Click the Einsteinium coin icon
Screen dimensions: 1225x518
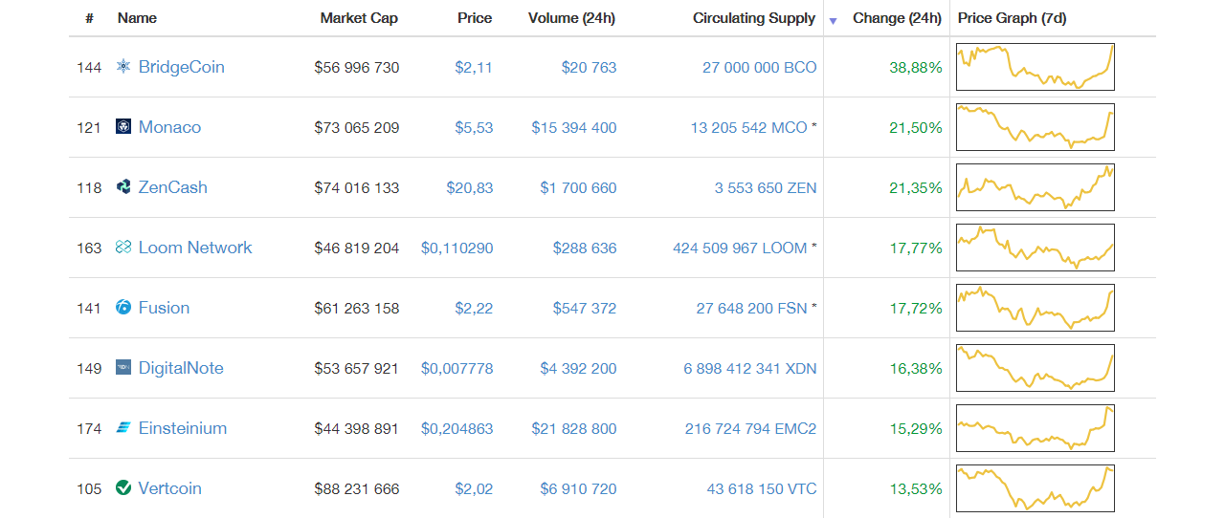pyautogui.click(x=123, y=428)
